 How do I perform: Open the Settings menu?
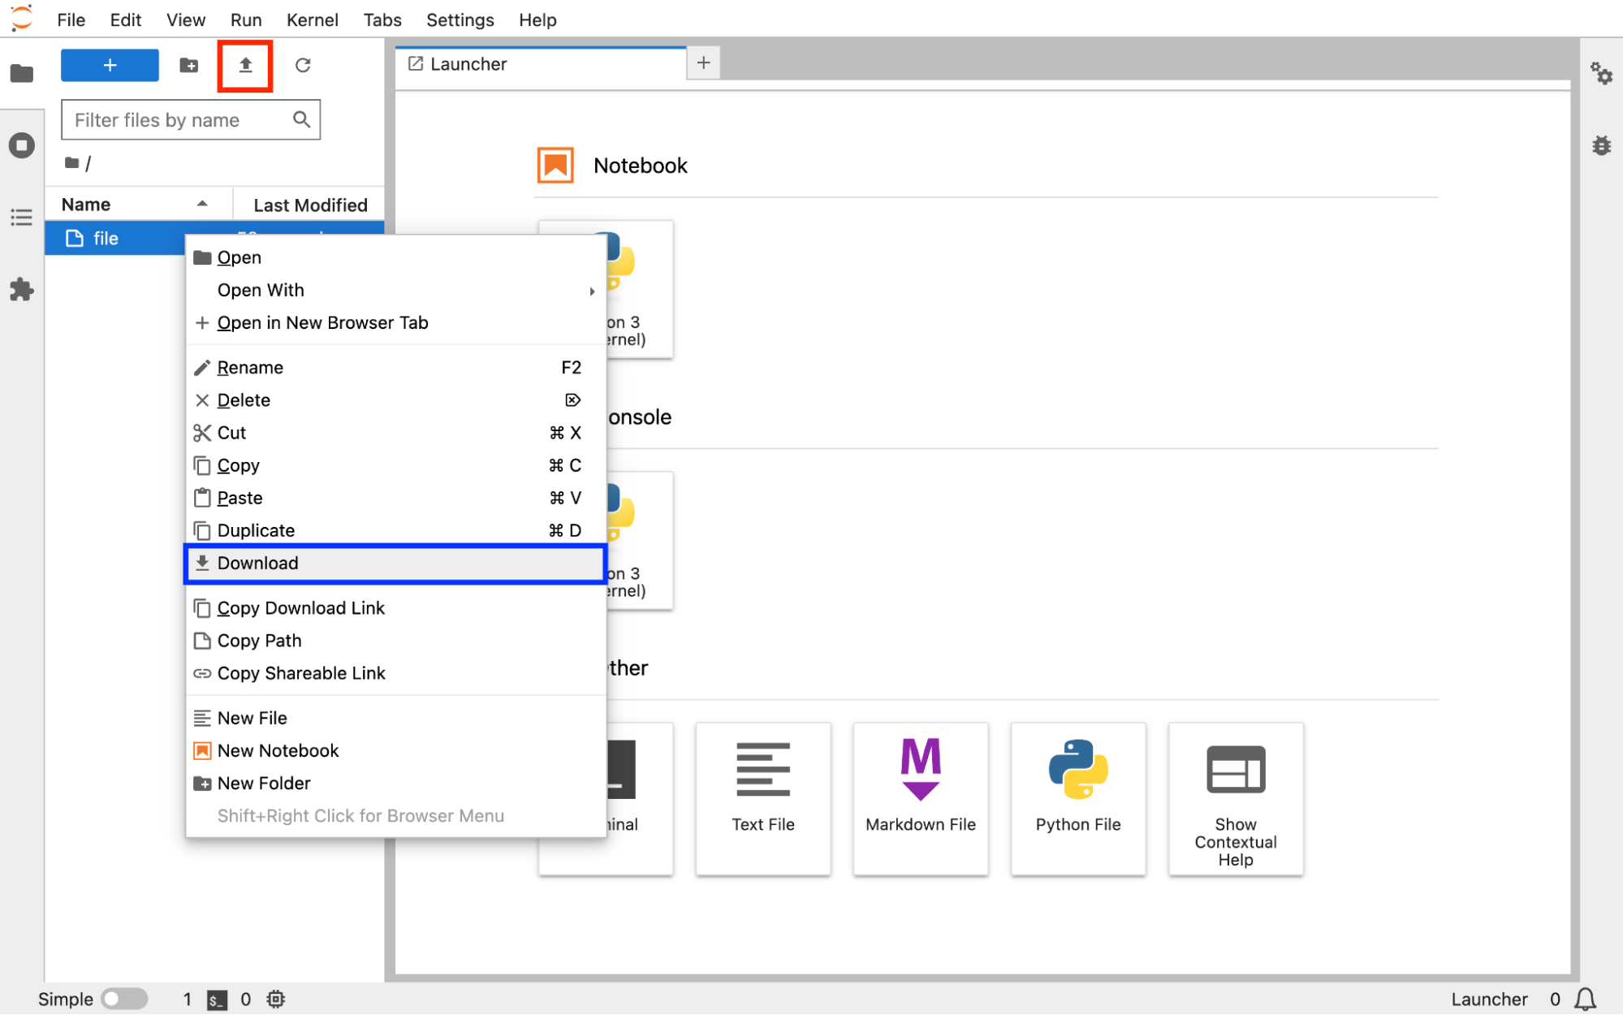(x=460, y=19)
